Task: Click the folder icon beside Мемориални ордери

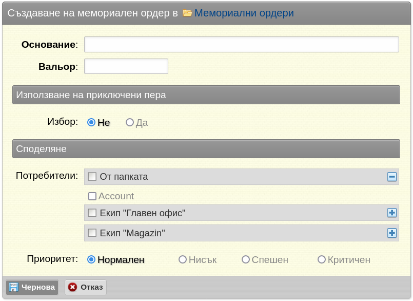Action: pyautogui.click(x=187, y=13)
